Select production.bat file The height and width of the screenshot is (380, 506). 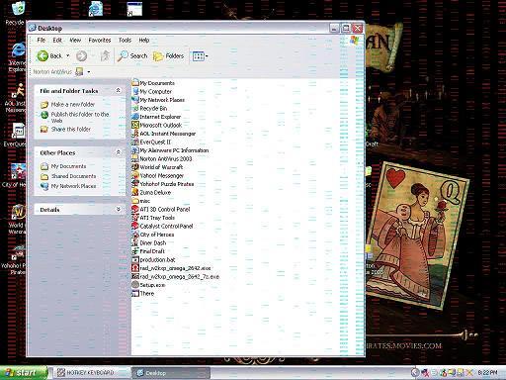[x=153, y=259]
